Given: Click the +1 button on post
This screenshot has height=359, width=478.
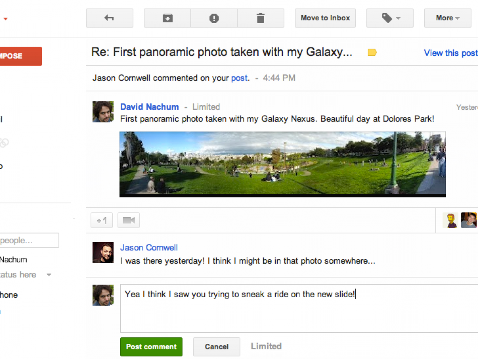Looking at the screenshot, I should click(x=102, y=220).
